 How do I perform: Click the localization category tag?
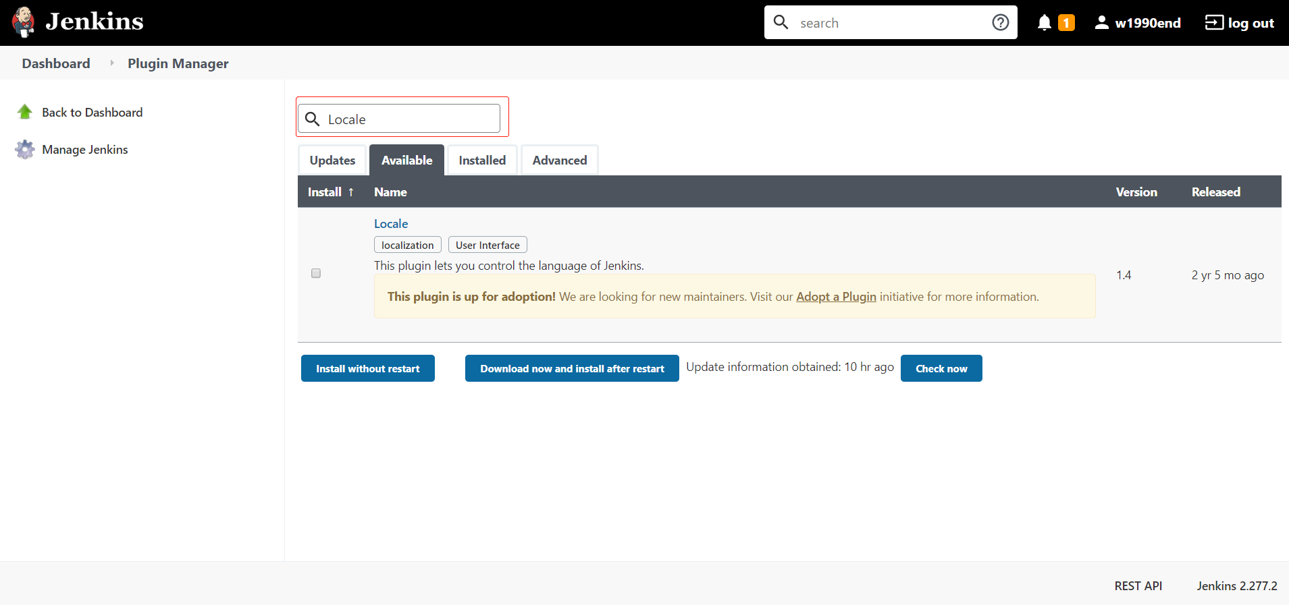(x=408, y=245)
